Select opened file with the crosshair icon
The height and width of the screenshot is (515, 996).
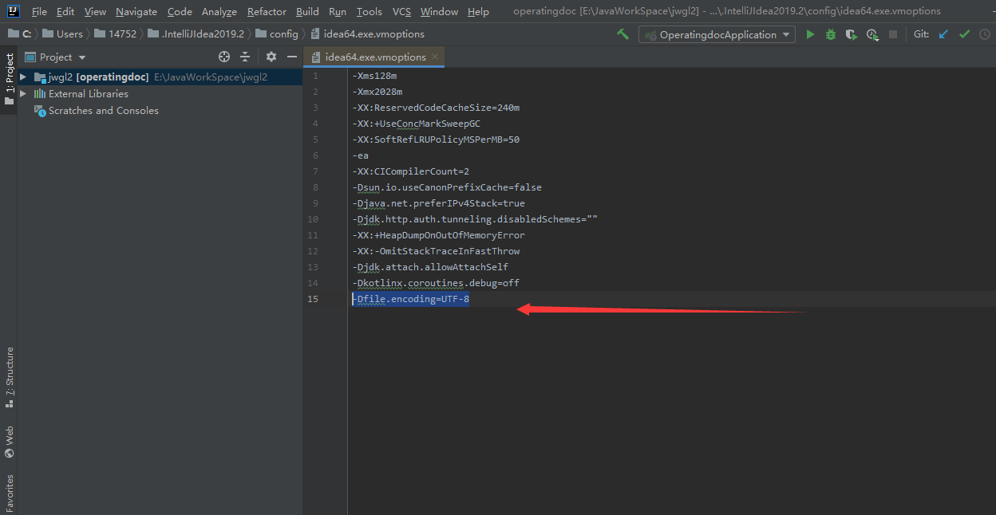coord(224,57)
